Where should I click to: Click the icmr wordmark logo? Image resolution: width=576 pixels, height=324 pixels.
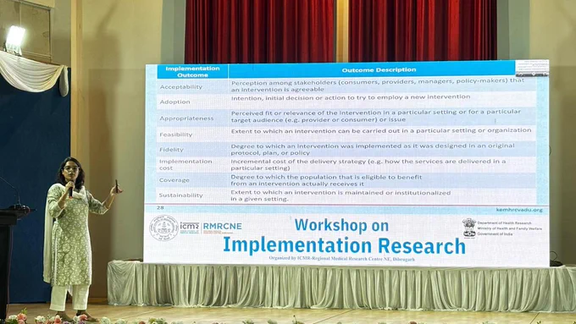[x=190, y=228]
